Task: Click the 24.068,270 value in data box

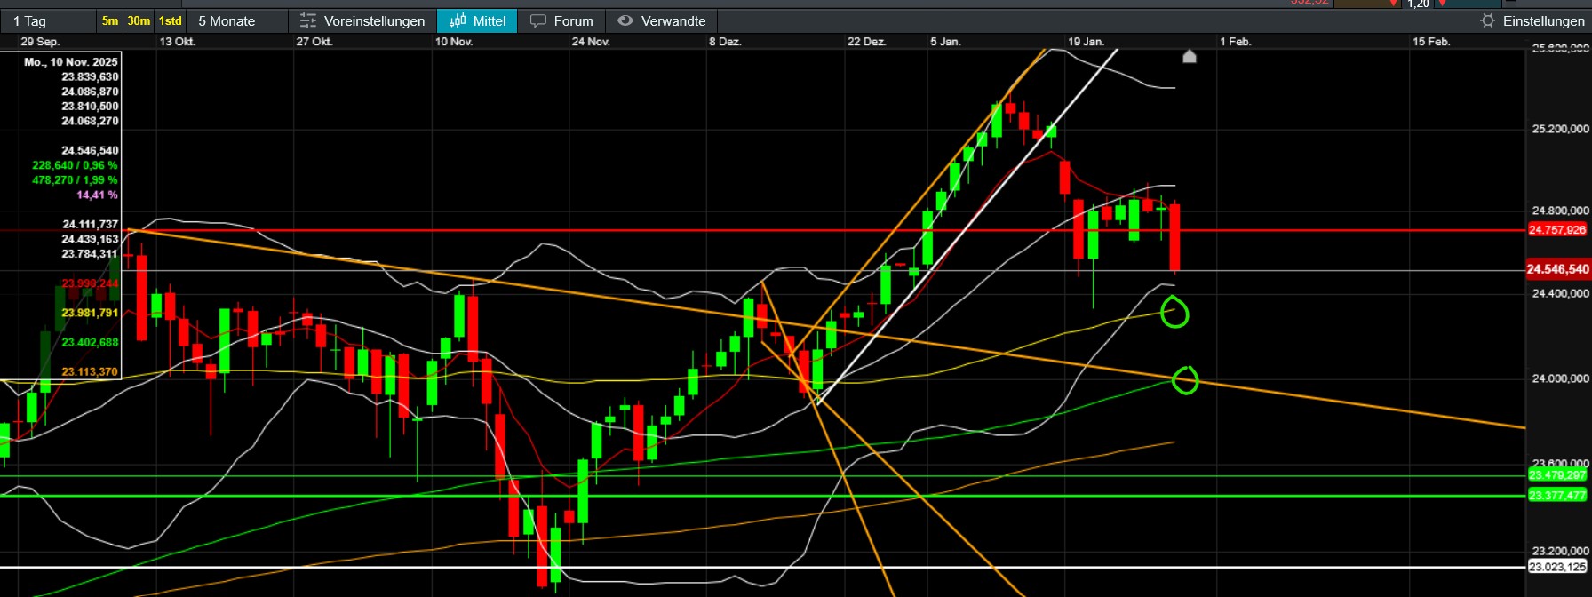Action: [x=90, y=121]
